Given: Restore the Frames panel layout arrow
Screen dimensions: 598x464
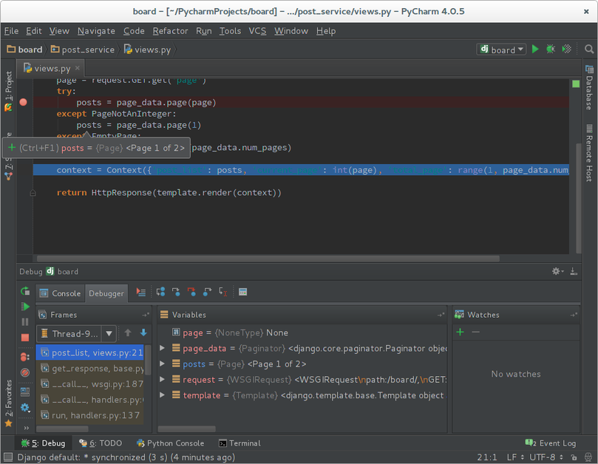Looking at the screenshot, I should pos(146,315).
